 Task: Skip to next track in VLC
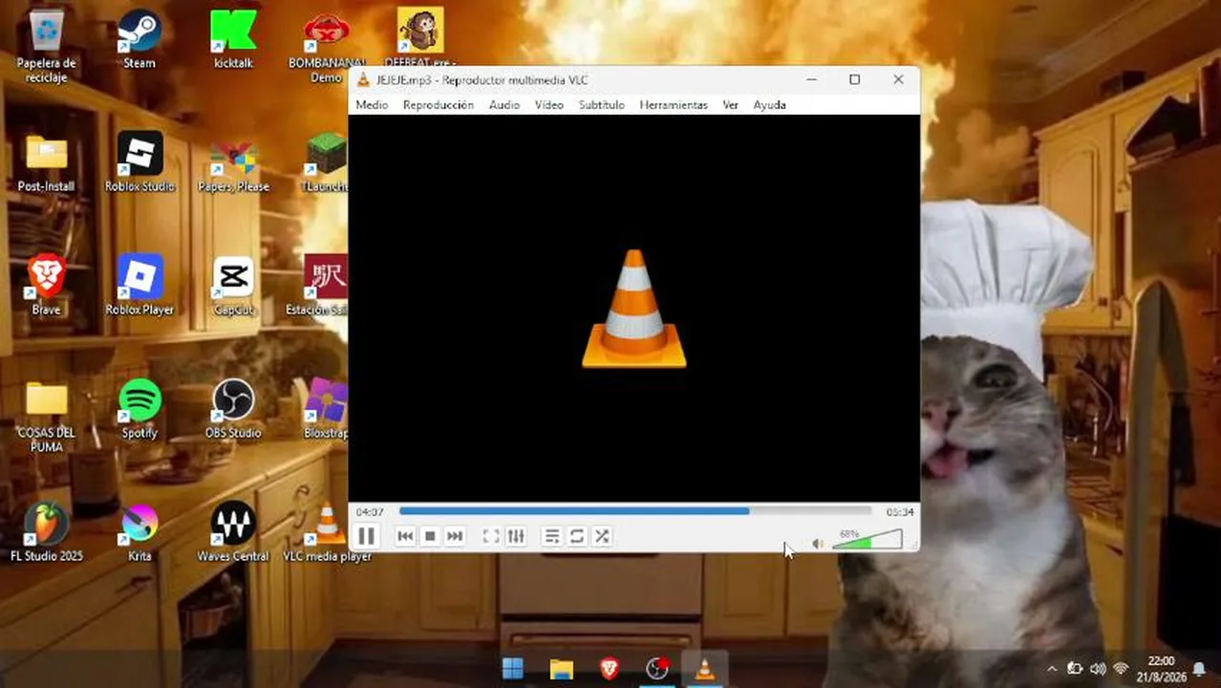(455, 536)
